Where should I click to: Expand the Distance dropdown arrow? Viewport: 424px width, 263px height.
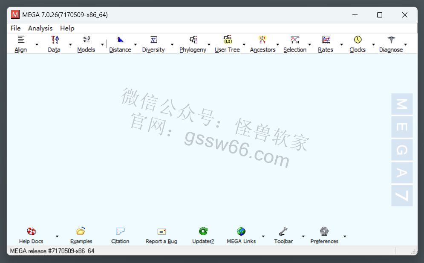(136, 44)
